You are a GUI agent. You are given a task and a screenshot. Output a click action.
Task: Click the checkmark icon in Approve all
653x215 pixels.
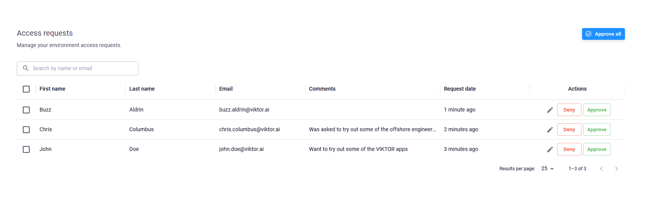point(588,34)
